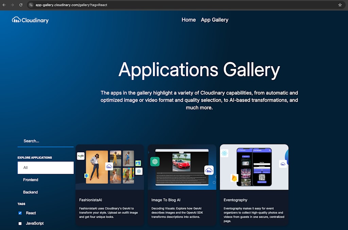Click the React icon on FashionistaAI card
This screenshot has height=230, width=348.
click(139, 171)
